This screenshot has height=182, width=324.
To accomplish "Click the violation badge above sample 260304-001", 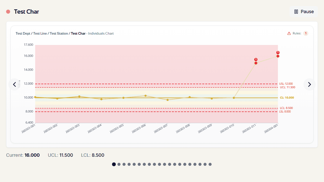I will click(278, 53).
